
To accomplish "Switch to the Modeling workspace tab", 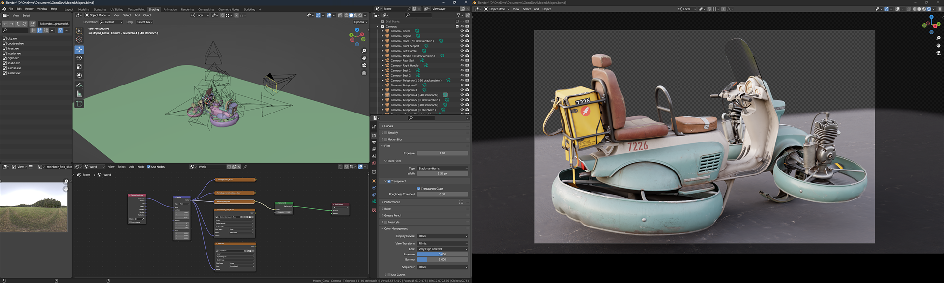I will (84, 9).
